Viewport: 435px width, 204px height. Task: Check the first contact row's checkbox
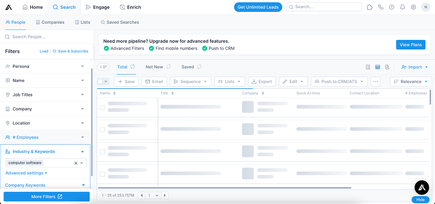102,107
